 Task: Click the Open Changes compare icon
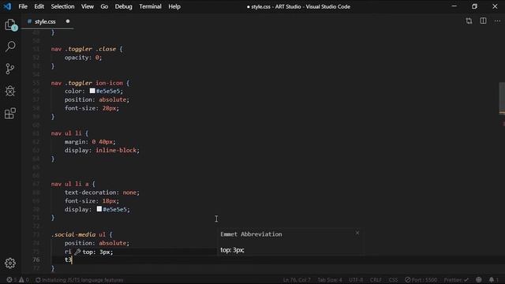(x=469, y=21)
